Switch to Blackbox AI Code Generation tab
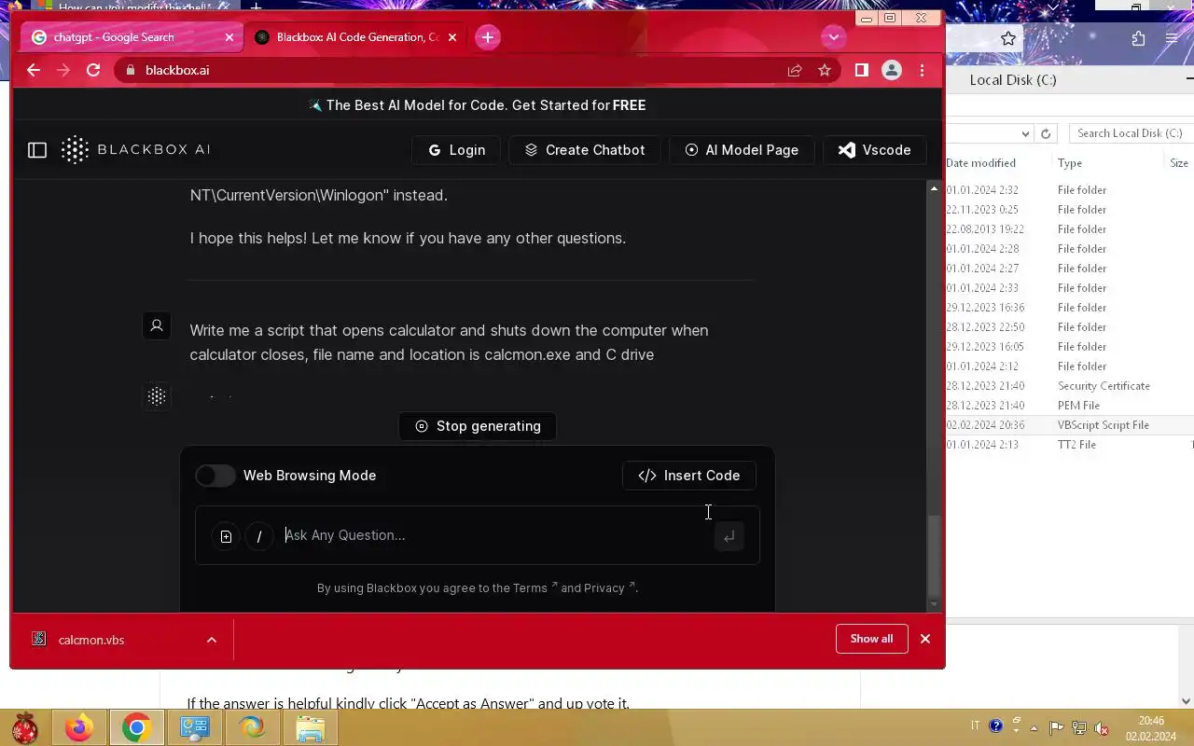1194x746 pixels. 358,37
